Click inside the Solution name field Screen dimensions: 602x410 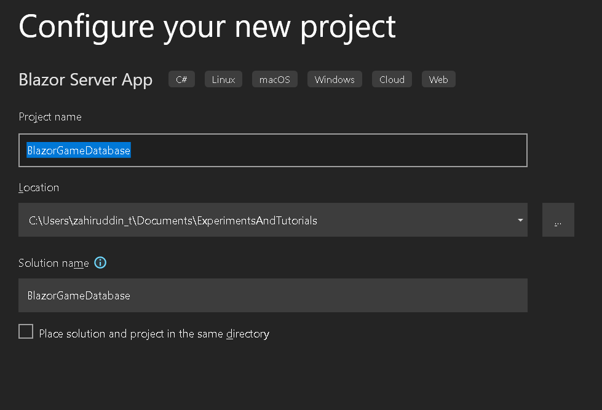tap(272, 295)
